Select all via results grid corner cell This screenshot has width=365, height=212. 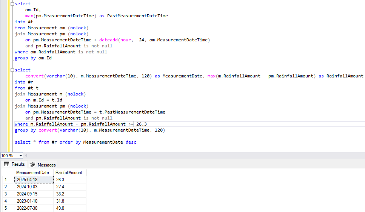pos(8,173)
